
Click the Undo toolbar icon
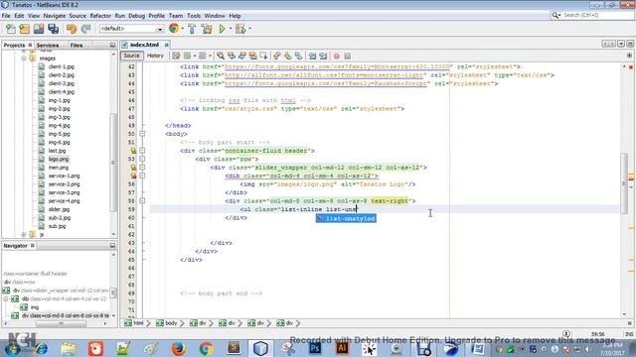click(72, 29)
